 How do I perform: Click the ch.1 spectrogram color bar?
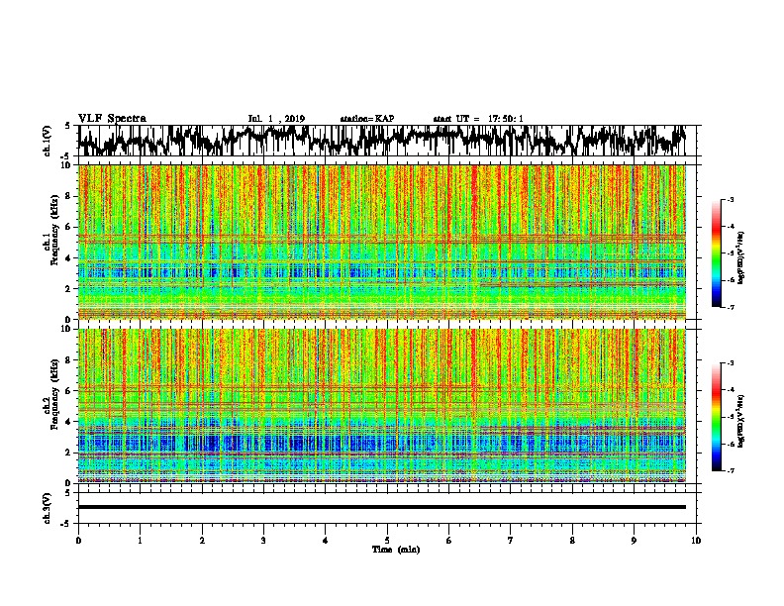coord(716,253)
